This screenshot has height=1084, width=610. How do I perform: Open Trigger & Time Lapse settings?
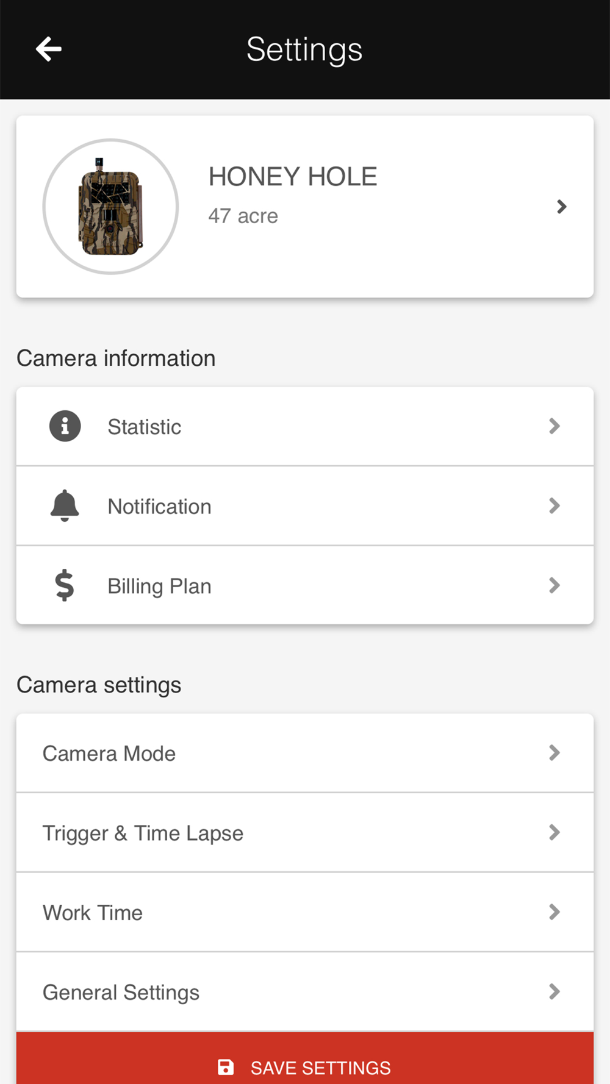(143, 833)
